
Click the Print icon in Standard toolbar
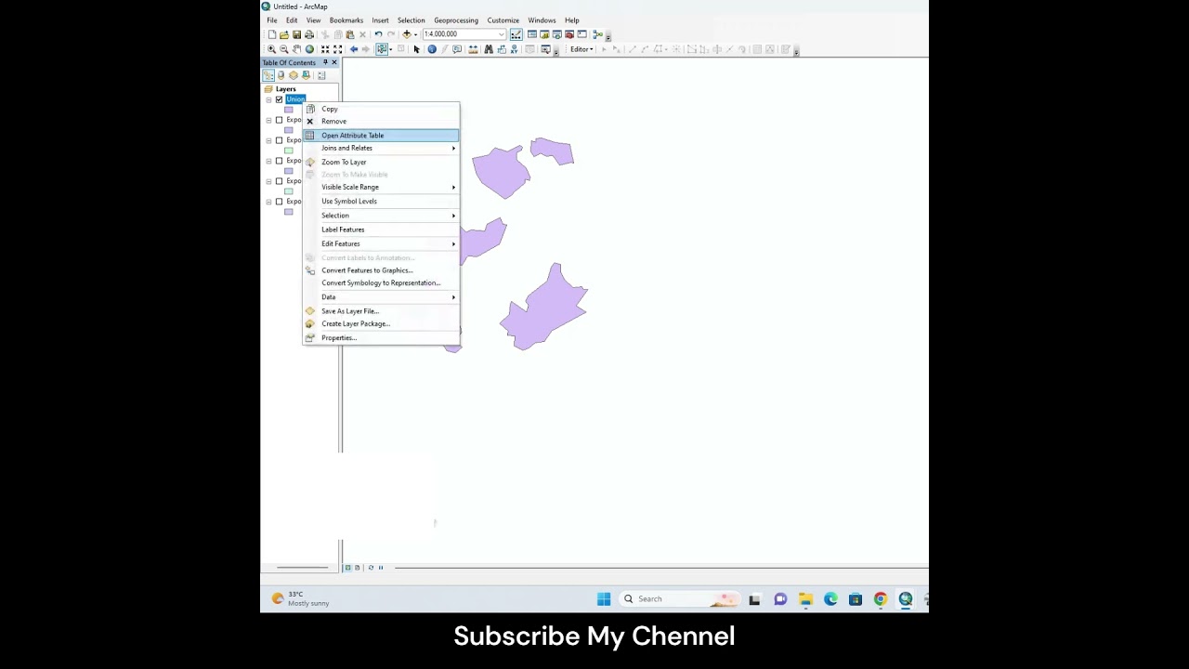309,34
